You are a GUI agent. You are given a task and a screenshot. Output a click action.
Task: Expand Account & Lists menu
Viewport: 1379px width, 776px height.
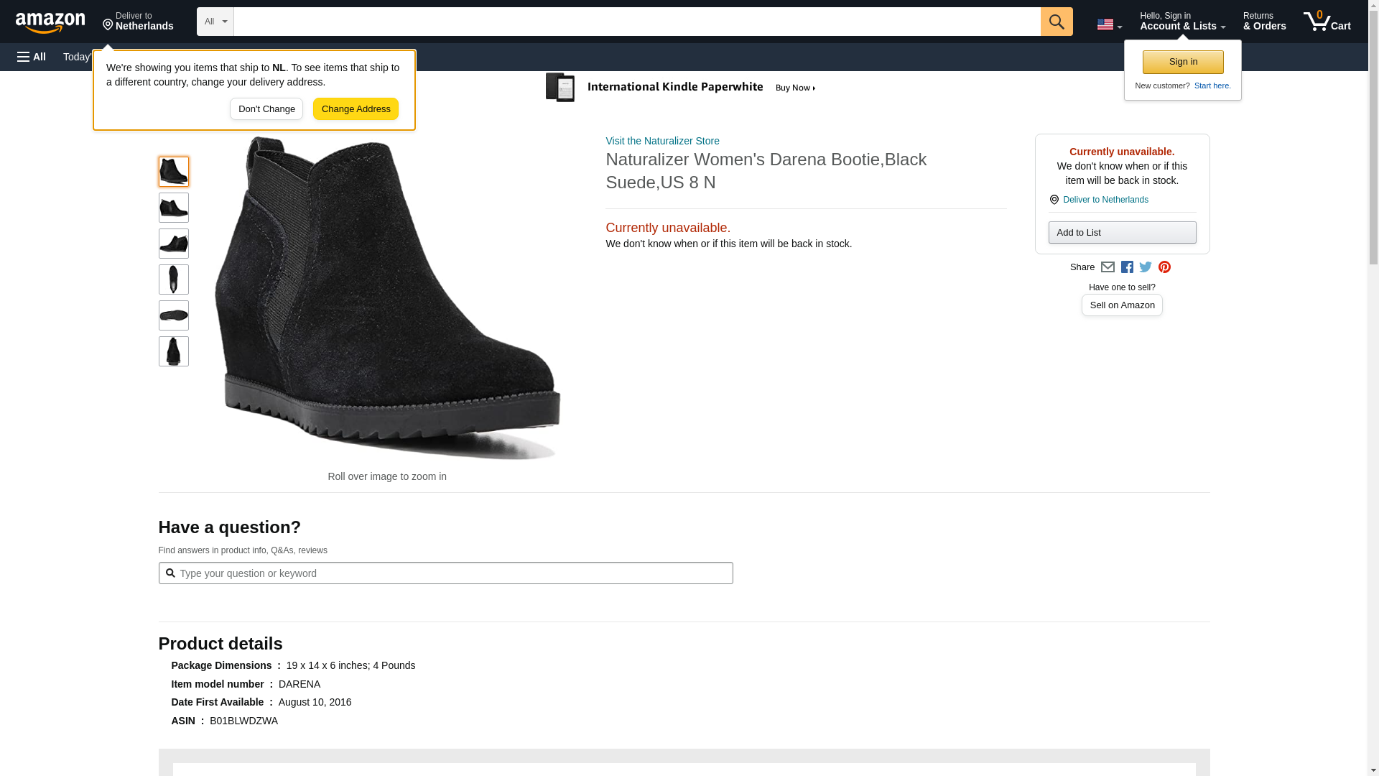[1182, 22]
